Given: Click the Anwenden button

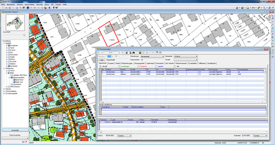Looking at the screenshot, I should pos(15,130).
